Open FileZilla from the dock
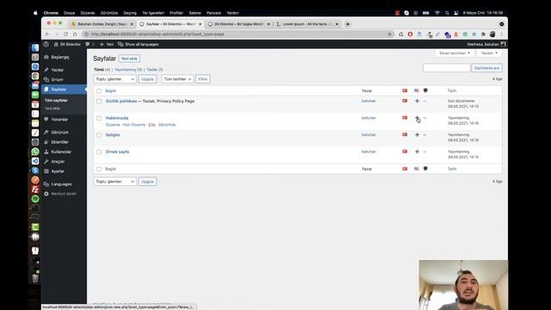The image size is (551, 310). (35, 189)
